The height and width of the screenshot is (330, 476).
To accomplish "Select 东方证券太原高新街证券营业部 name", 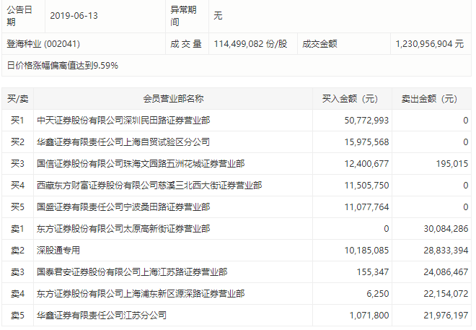I will (123, 229).
